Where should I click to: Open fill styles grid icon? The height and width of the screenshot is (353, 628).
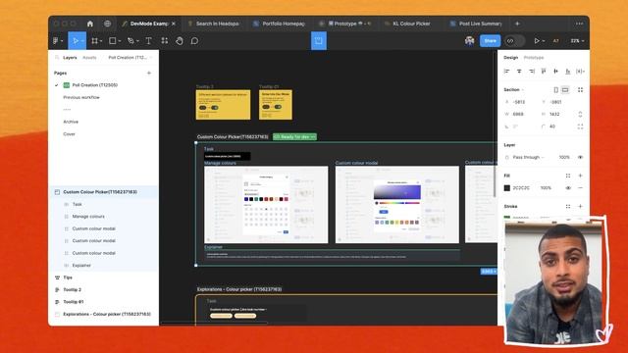click(x=568, y=176)
